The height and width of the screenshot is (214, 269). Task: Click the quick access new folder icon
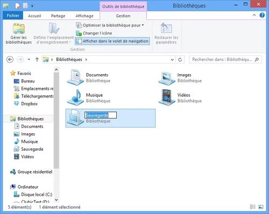(25, 6)
